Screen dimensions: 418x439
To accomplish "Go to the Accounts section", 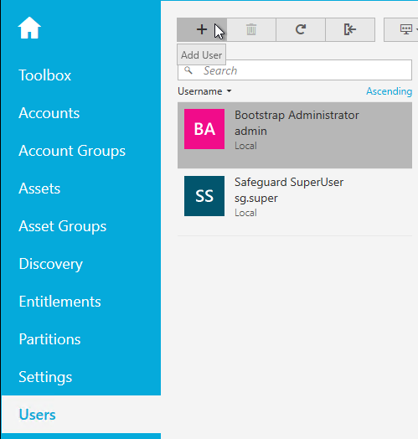I will click(49, 113).
